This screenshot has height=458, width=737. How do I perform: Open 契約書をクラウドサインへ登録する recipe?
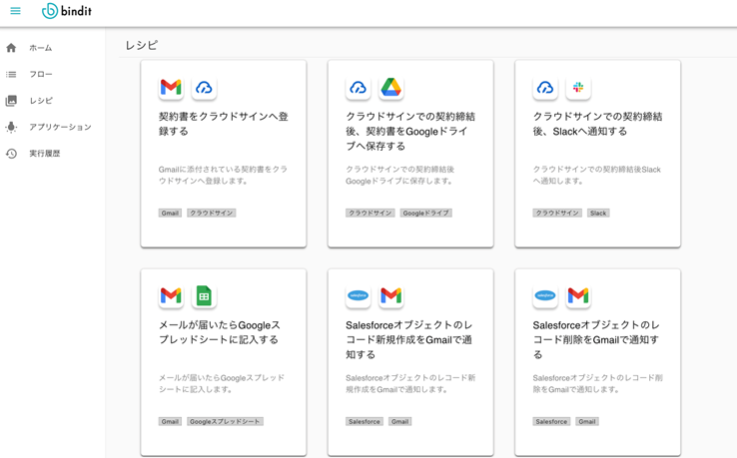coord(224,124)
